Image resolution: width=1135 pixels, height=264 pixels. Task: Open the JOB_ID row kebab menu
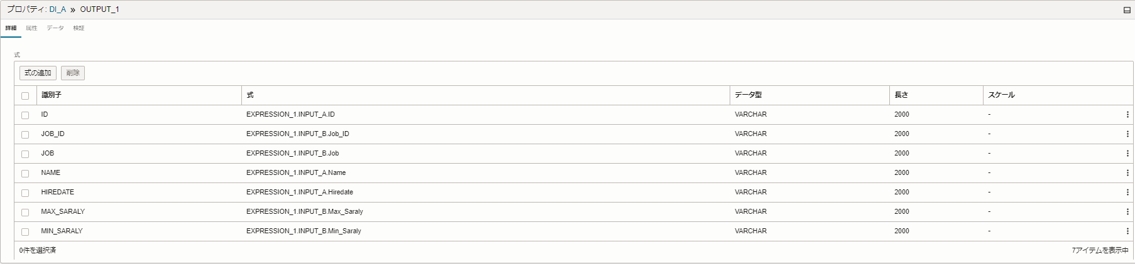point(1127,134)
